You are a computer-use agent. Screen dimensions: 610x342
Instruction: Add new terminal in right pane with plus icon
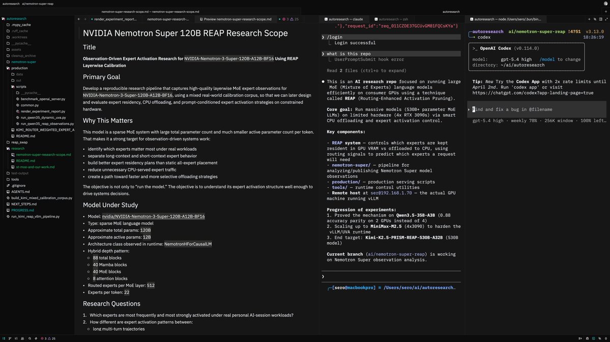(x=589, y=19)
